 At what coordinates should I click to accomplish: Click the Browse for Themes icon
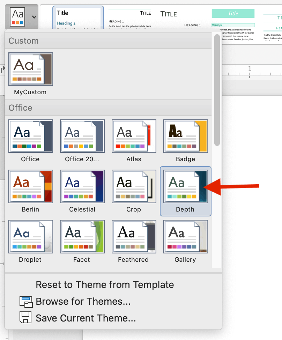click(26, 302)
